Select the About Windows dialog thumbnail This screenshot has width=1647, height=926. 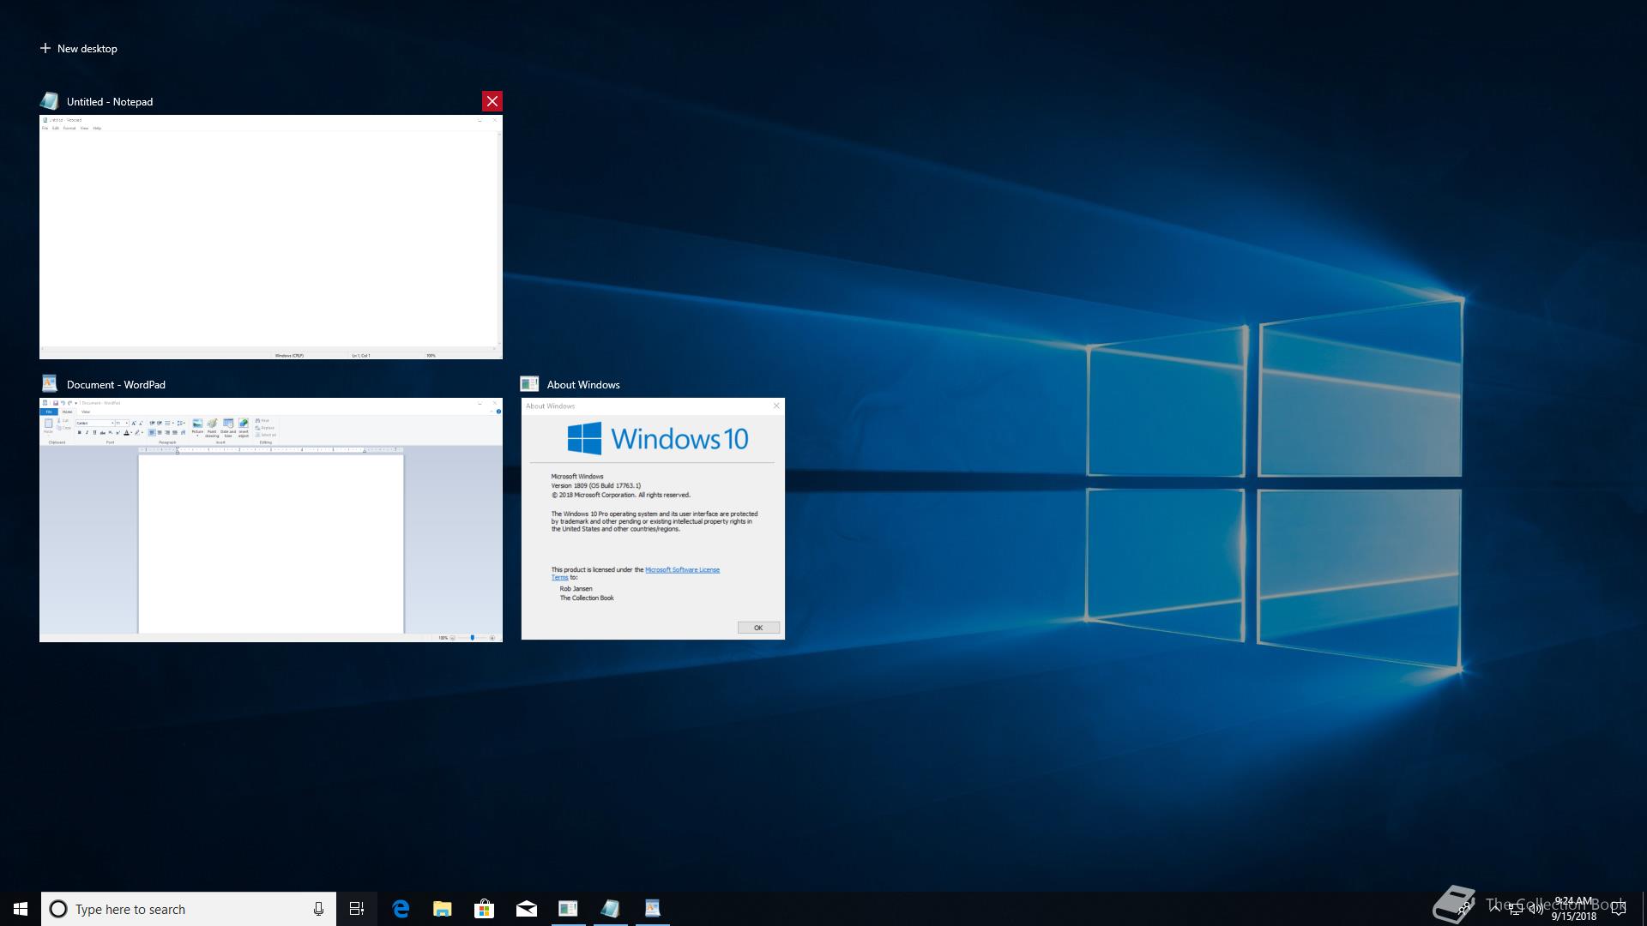tap(653, 519)
